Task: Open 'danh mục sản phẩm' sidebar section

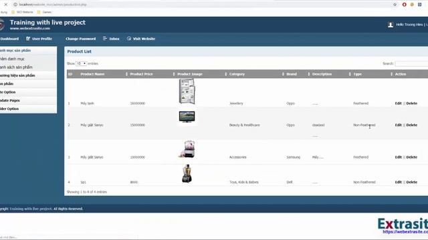Action: coord(28,51)
